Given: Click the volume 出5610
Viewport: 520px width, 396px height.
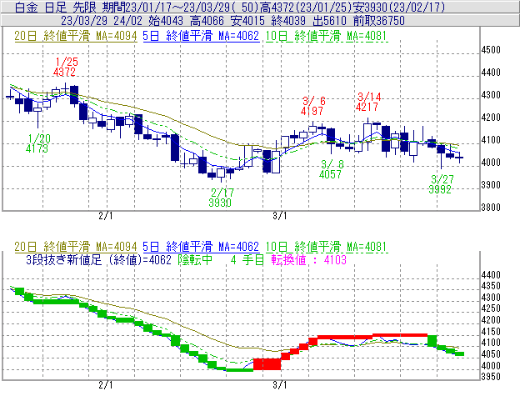Looking at the screenshot, I should [330, 21].
